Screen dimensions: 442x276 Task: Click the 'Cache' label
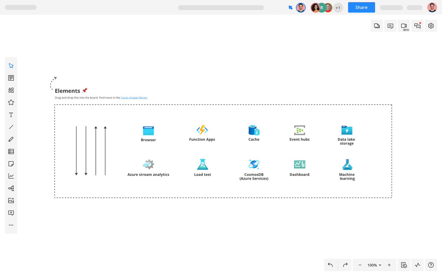pos(254,140)
